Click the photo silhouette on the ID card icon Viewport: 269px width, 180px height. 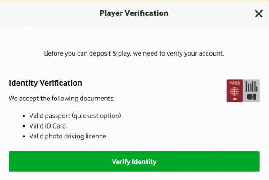pos(252,97)
